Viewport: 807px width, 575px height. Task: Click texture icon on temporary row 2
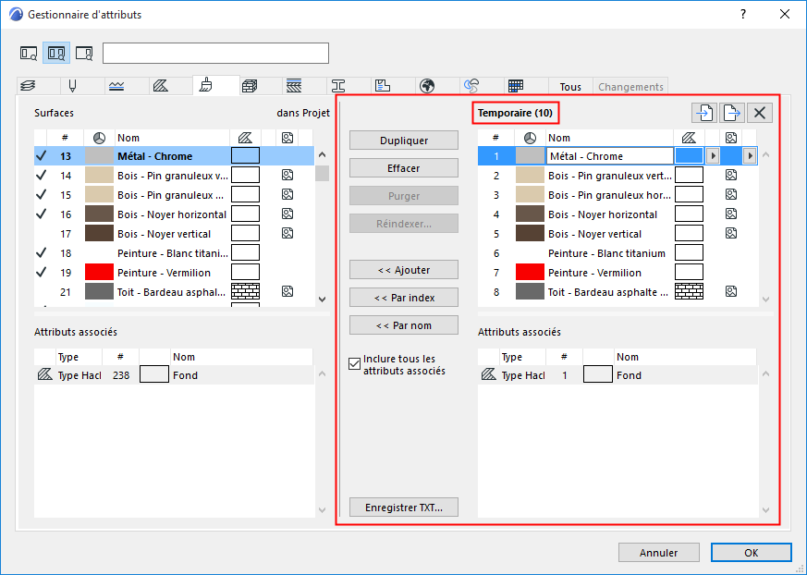731,175
